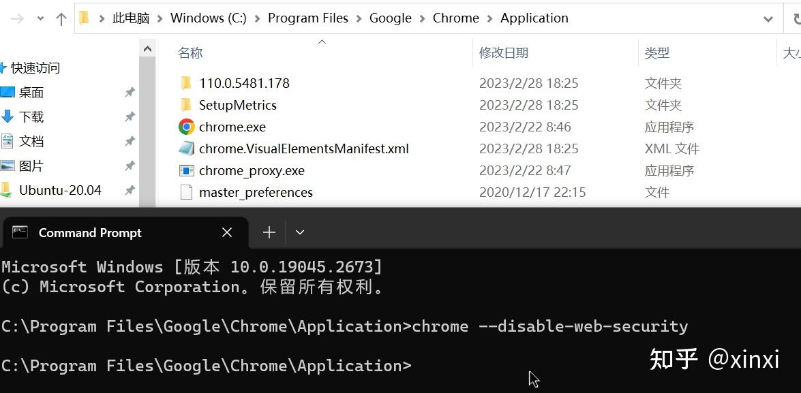Click the chrome.VisualElementsManifest.xml file icon

coord(187,148)
